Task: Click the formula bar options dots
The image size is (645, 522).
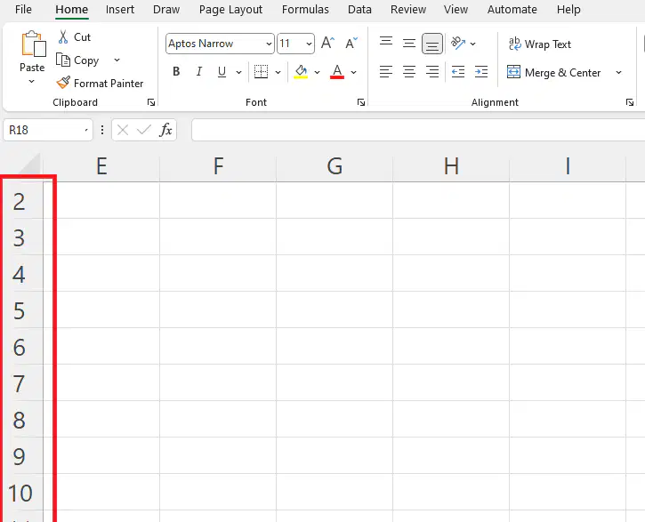Action: point(102,131)
